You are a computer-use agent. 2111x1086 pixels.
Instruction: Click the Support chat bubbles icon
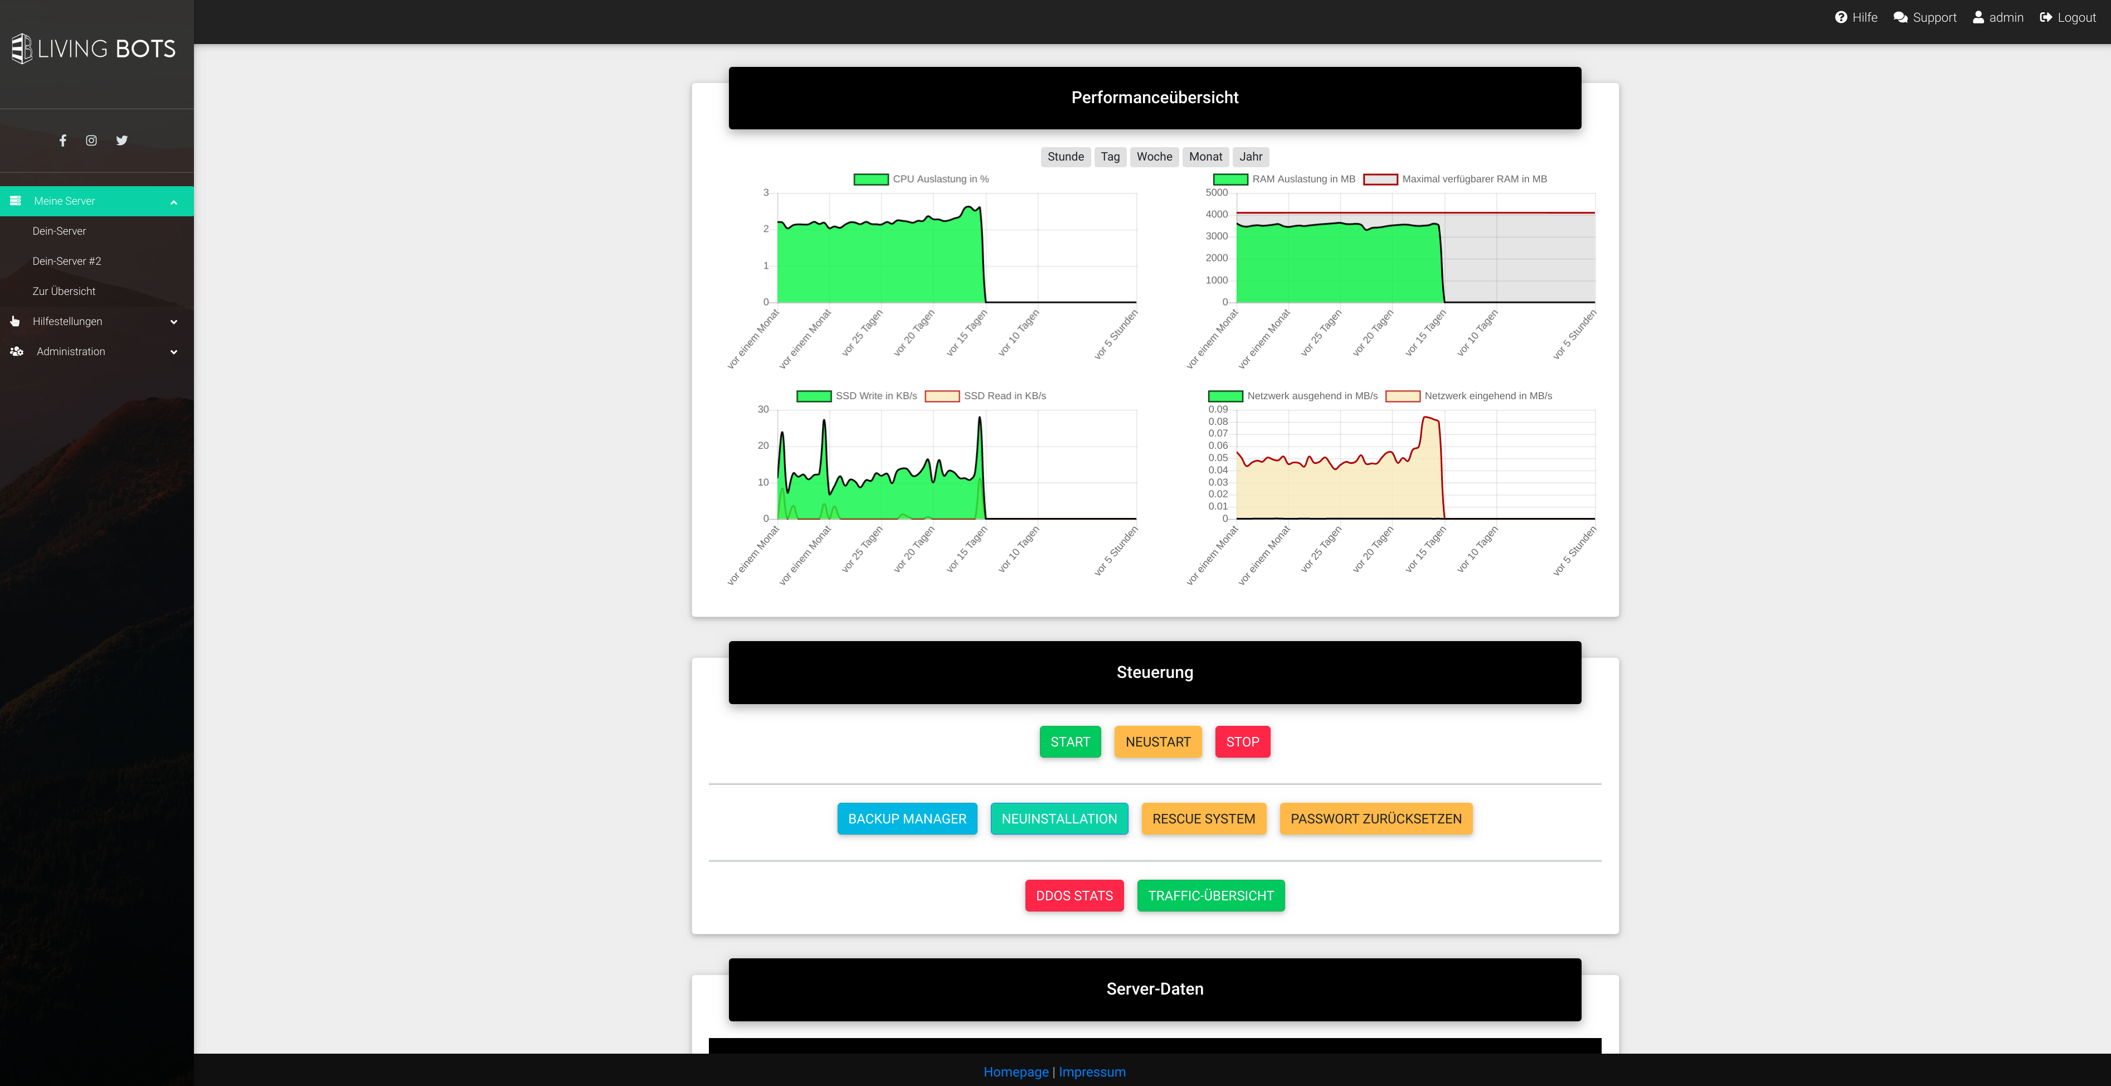(1900, 17)
